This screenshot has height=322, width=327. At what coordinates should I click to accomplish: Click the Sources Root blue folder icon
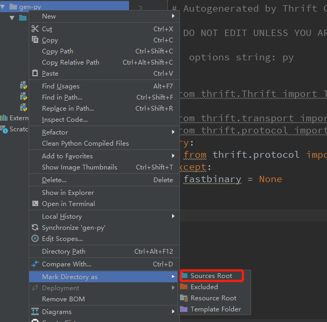pos(185,275)
